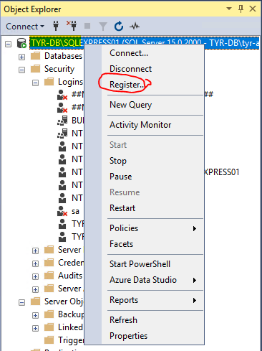
Task: Close the Object Explorer panel
Action: click(x=253, y=9)
